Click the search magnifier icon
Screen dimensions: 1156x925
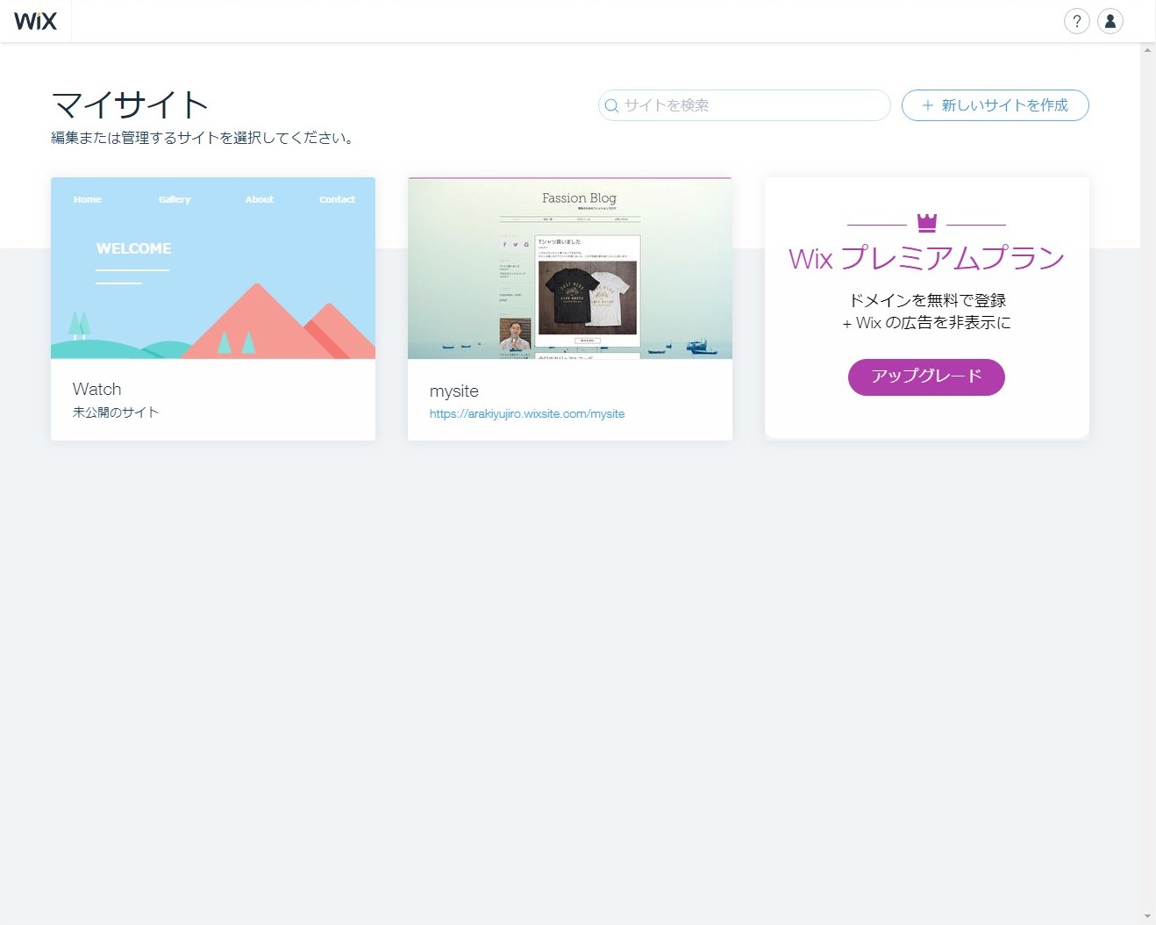click(611, 105)
